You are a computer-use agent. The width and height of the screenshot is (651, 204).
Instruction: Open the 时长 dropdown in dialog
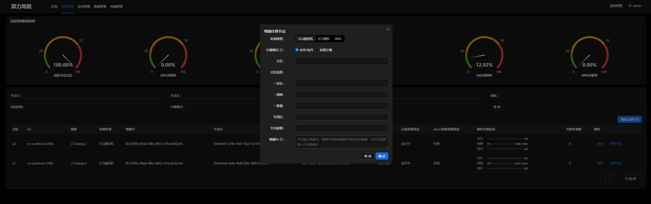342,83
